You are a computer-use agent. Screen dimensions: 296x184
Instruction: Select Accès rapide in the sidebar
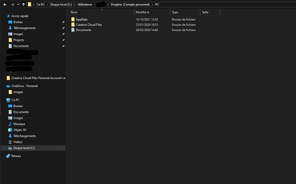20,16
